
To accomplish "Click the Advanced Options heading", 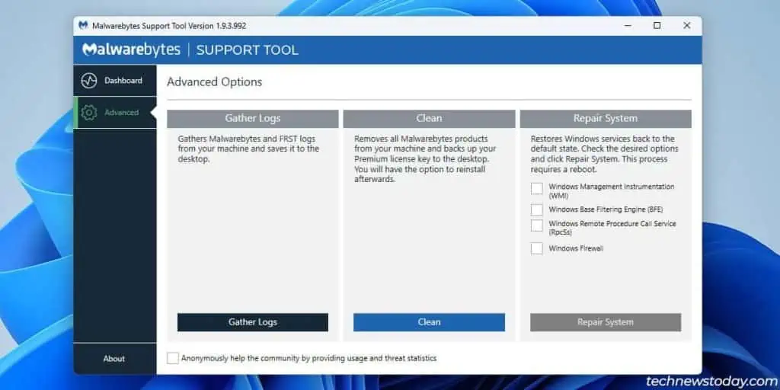I will click(x=214, y=82).
